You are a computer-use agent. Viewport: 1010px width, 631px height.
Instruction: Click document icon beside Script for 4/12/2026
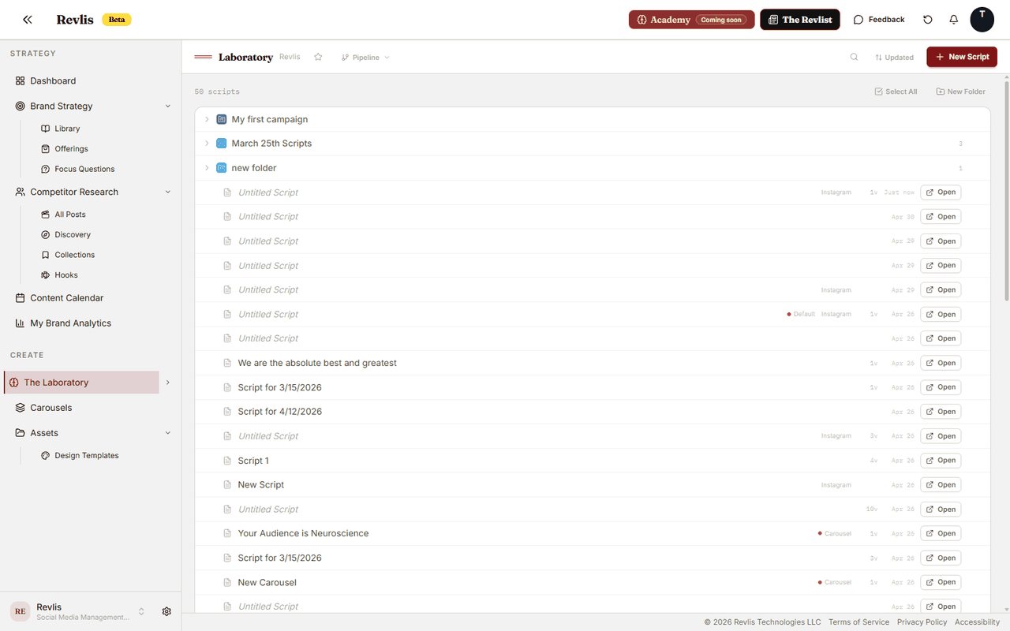pos(227,412)
